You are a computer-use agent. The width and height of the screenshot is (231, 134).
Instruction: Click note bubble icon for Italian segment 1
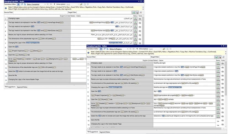click(223, 63)
